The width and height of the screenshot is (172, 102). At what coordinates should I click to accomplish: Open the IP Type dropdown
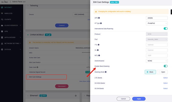click(157, 23)
